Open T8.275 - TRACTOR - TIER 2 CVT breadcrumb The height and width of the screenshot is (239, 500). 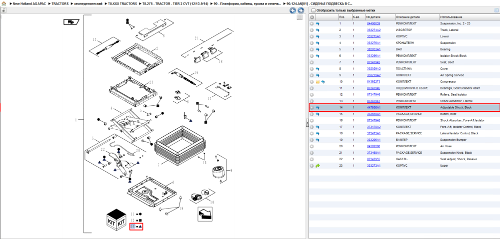coord(174,3)
